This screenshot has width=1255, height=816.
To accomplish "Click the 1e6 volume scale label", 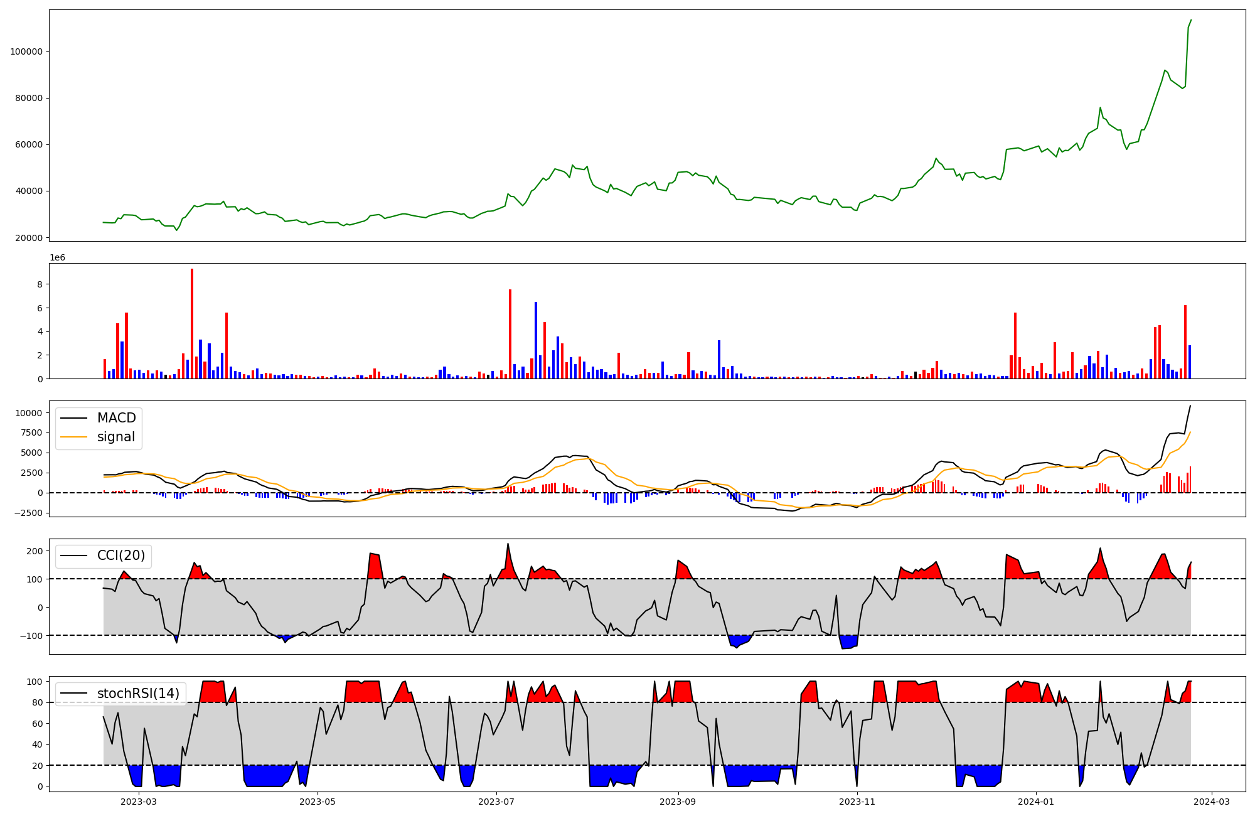I will pyautogui.click(x=58, y=258).
